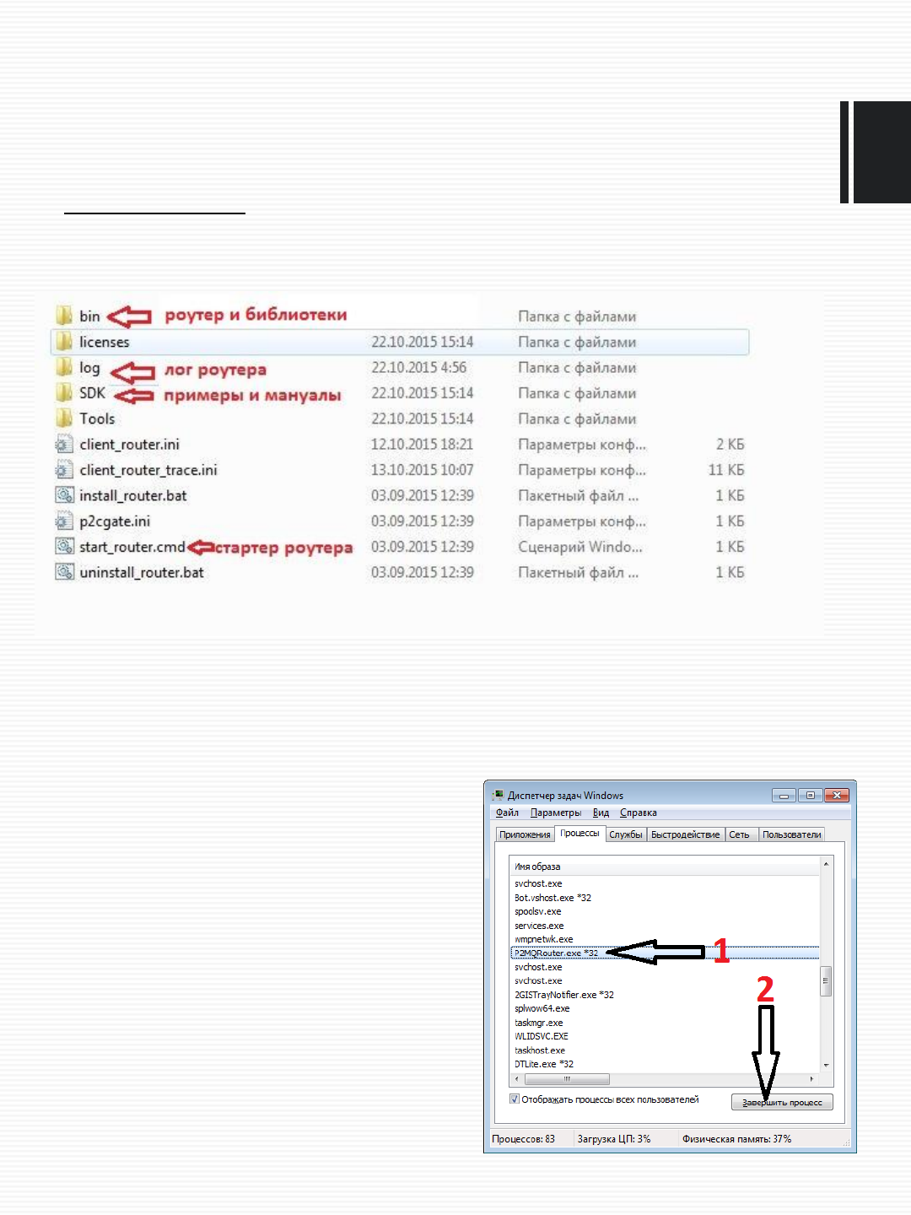The height and width of the screenshot is (1215, 911).
Task: Open the Параметры menu
Action: click(x=556, y=813)
